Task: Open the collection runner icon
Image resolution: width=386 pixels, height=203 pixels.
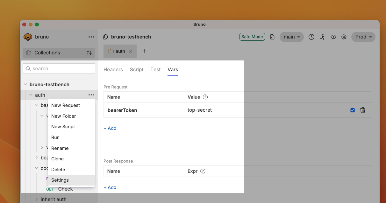Action: [x=322, y=37]
